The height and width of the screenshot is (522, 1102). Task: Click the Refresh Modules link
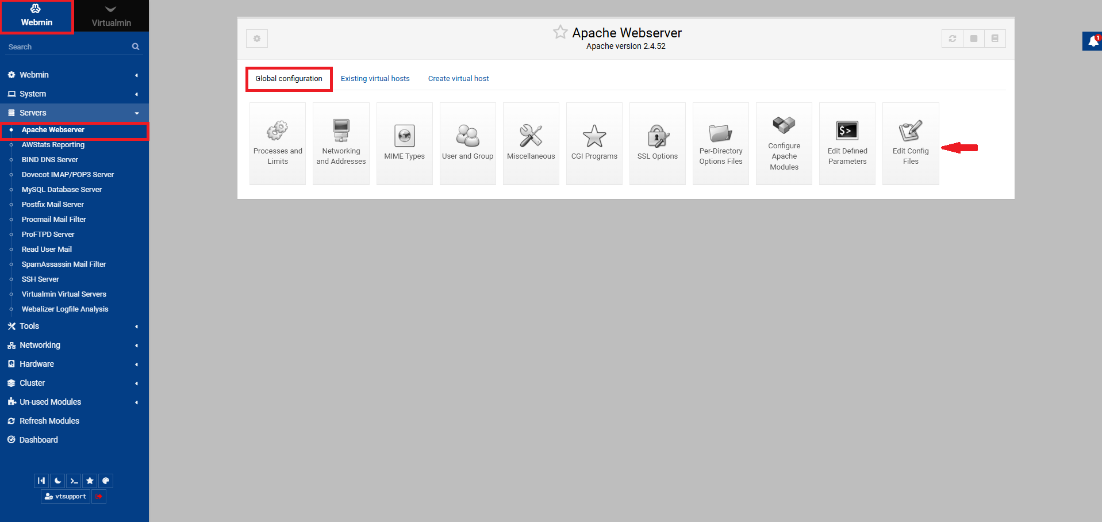49,421
